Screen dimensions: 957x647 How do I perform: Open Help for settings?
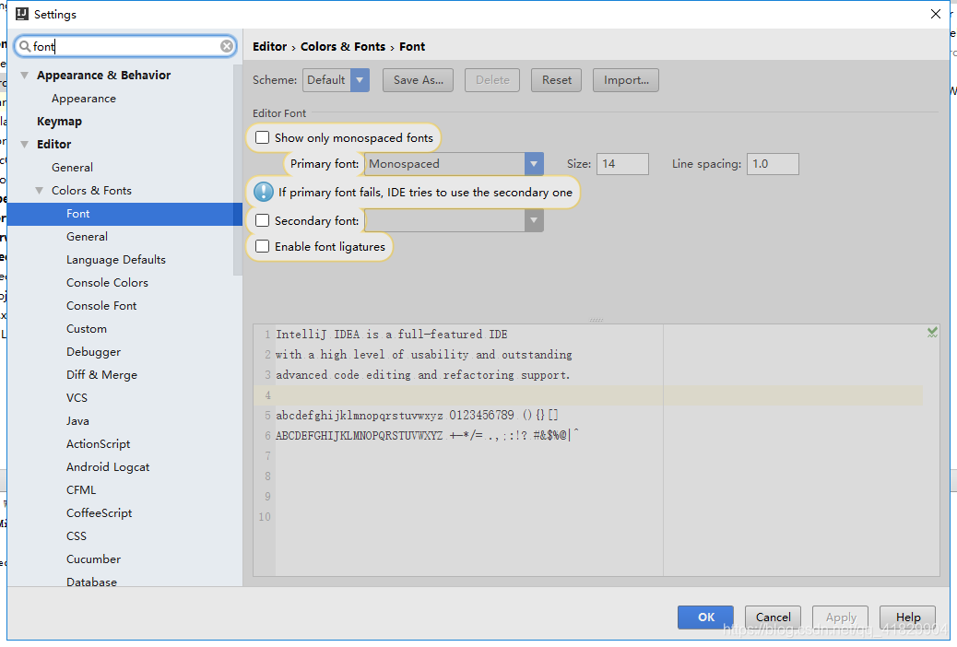(907, 618)
